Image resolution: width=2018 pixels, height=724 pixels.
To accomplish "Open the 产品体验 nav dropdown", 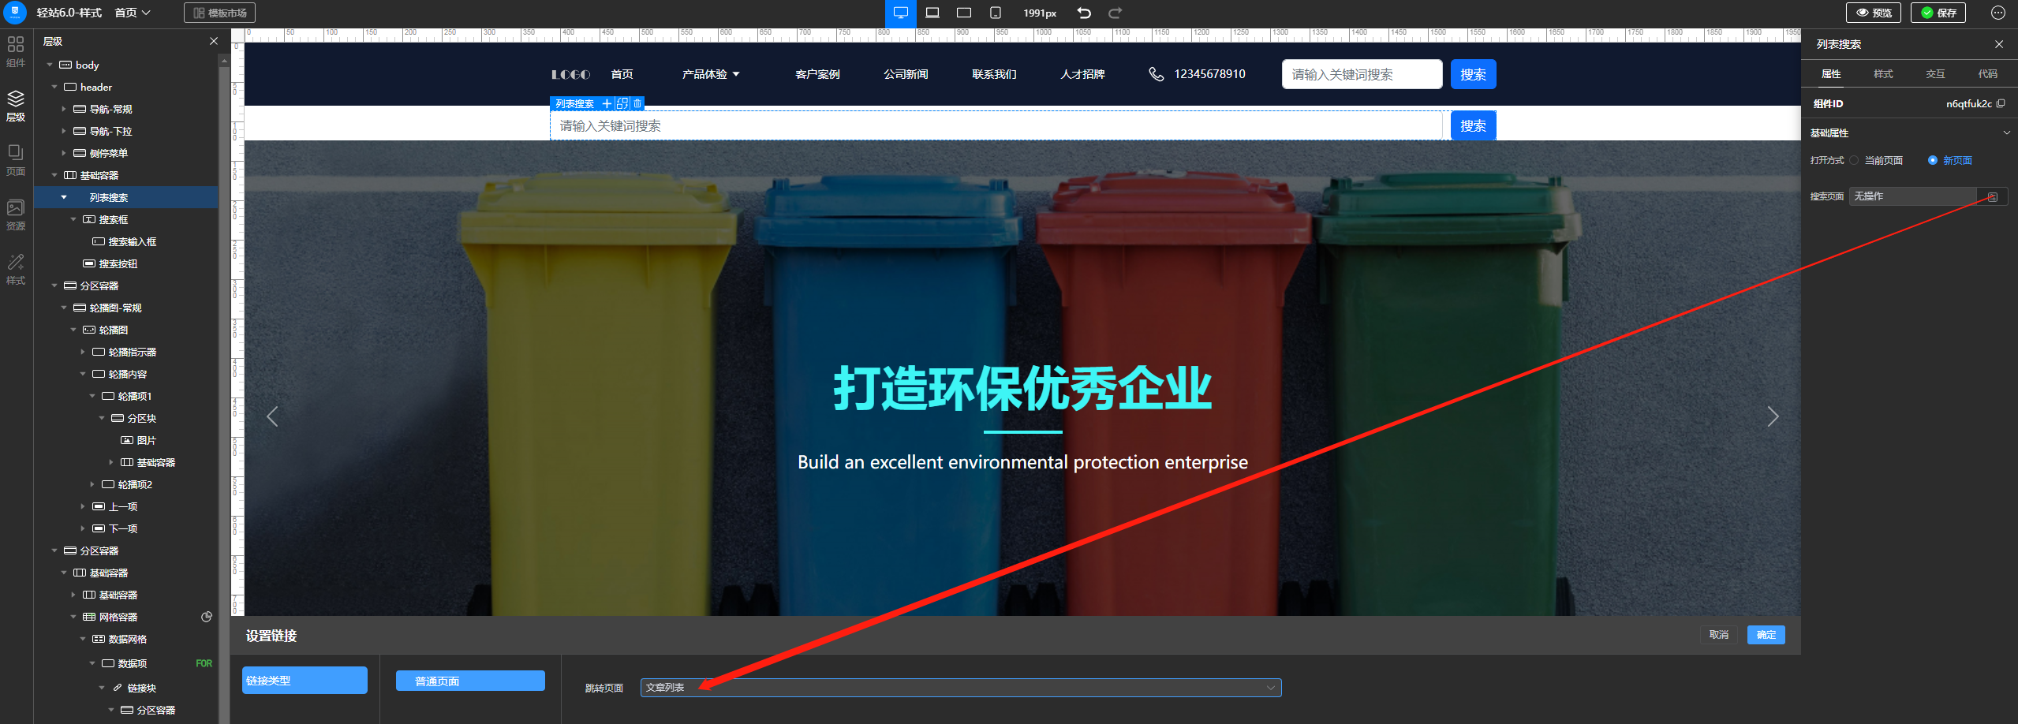I will [711, 74].
